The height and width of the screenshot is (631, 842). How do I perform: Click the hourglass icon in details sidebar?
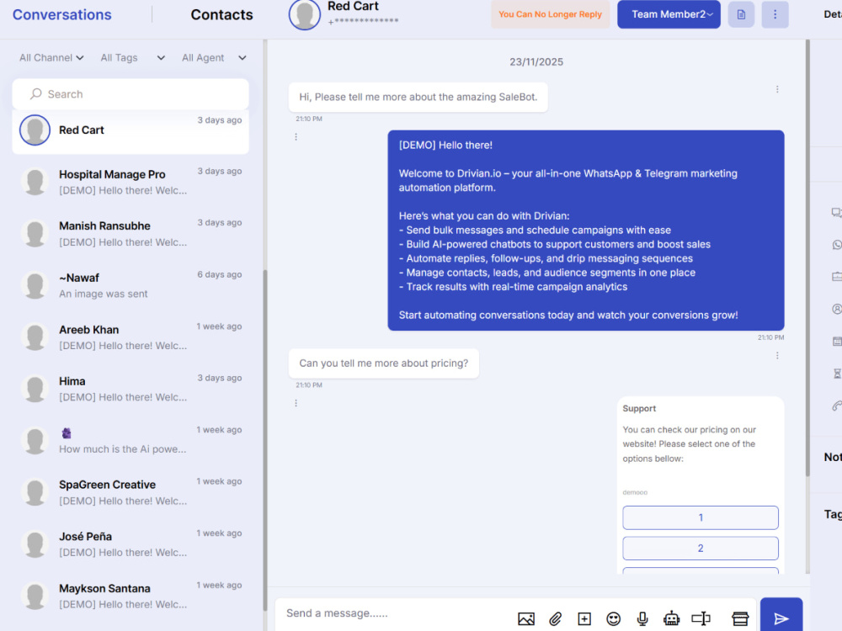tap(837, 374)
